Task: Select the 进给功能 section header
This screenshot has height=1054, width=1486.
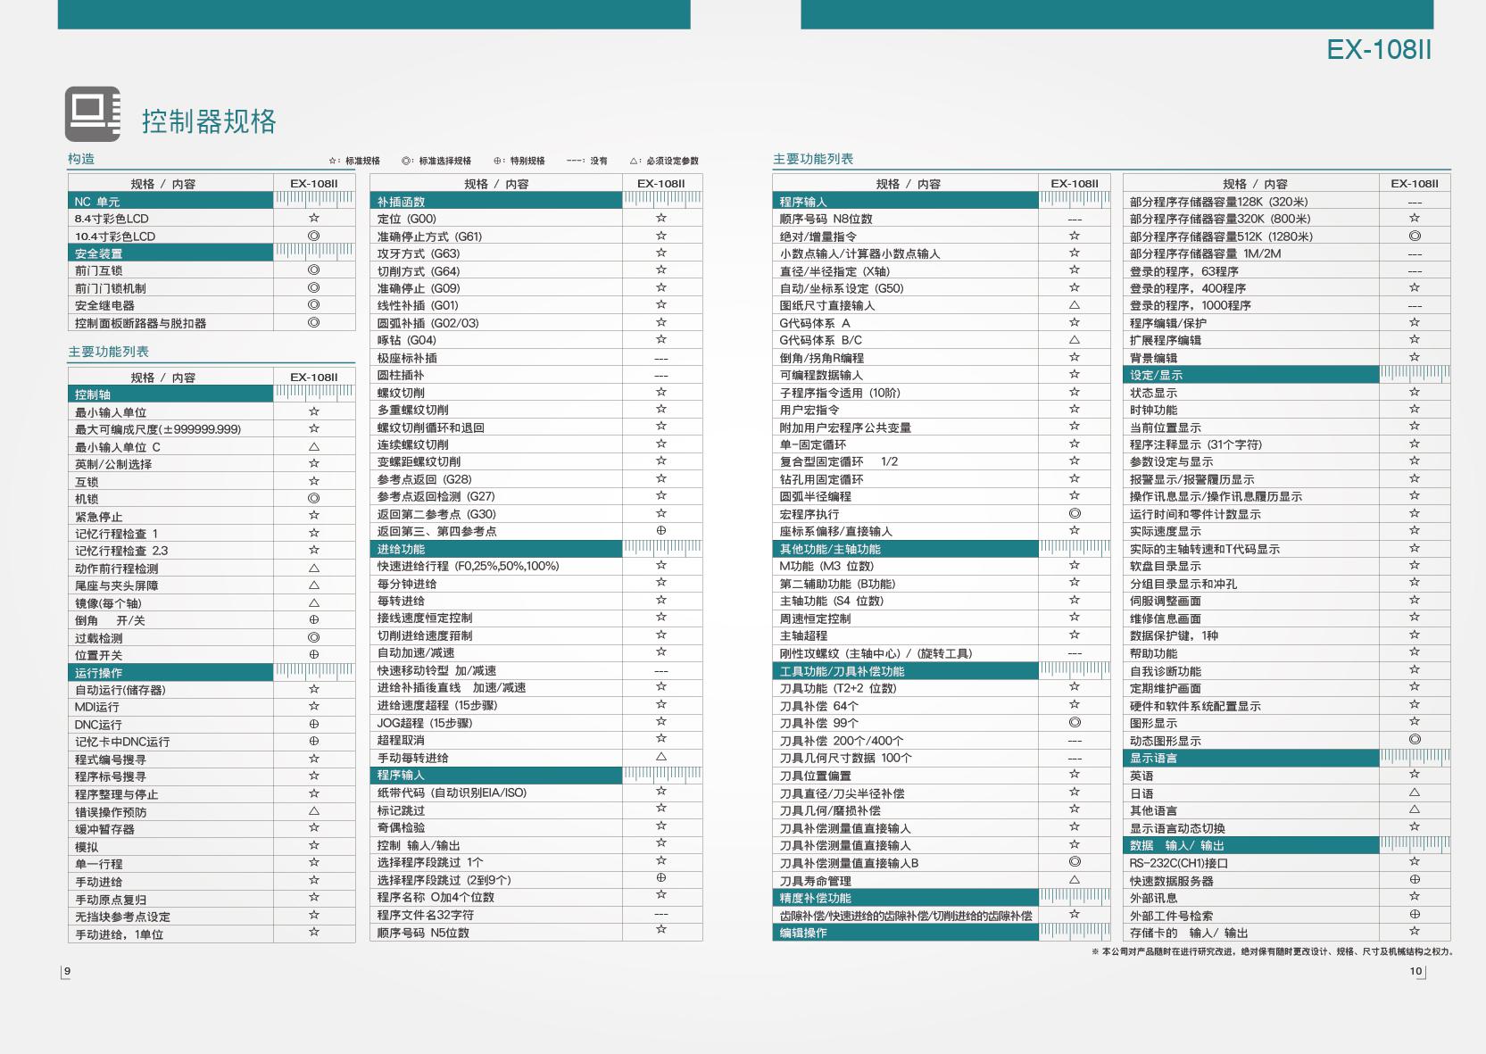Action: [496, 549]
